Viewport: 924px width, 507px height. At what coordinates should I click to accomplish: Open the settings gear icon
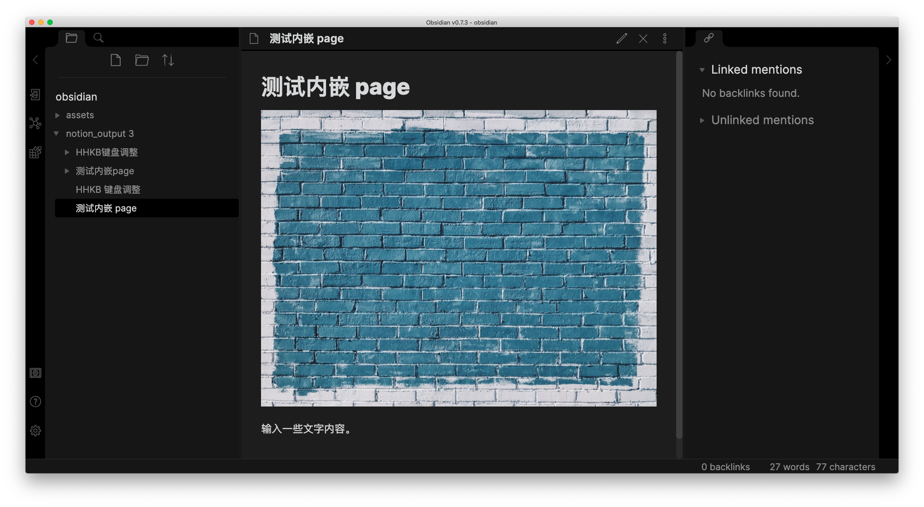[35, 431]
